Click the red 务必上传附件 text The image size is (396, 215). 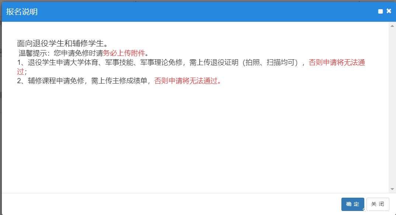coord(124,53)
